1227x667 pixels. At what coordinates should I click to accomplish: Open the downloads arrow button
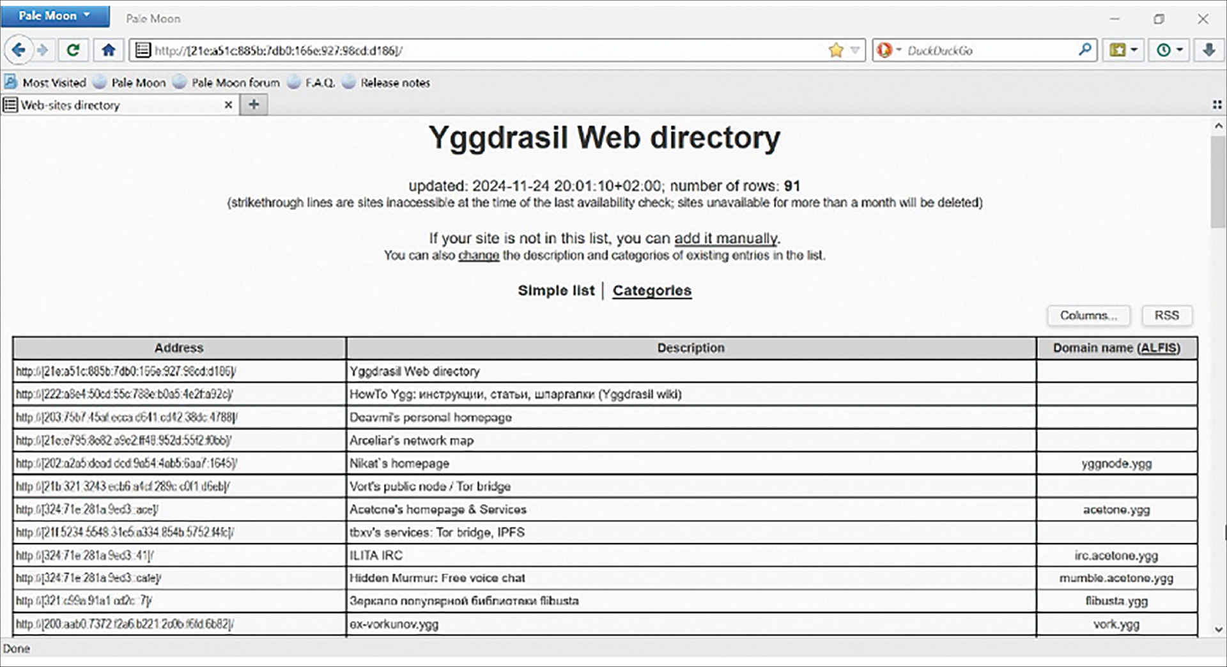pos(1209,50)
